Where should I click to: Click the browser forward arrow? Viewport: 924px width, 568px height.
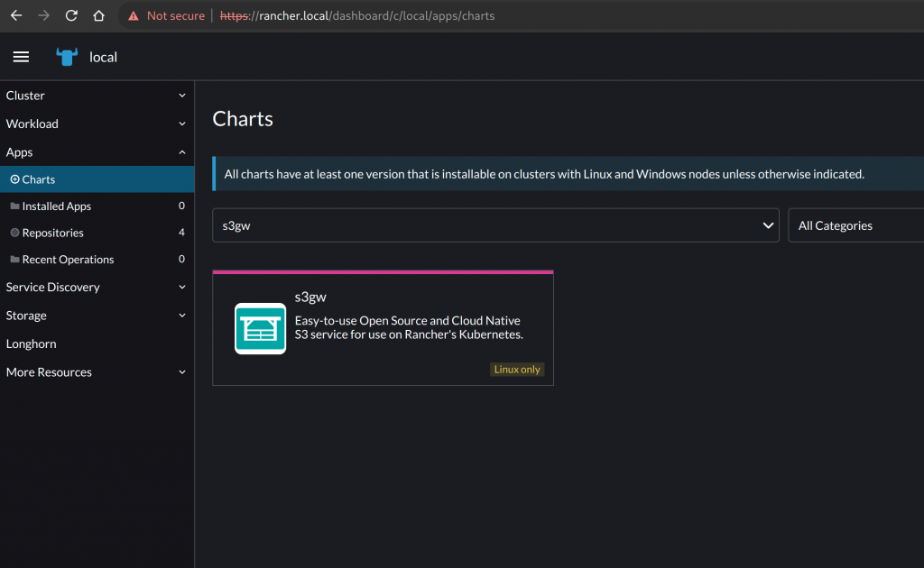44,15
